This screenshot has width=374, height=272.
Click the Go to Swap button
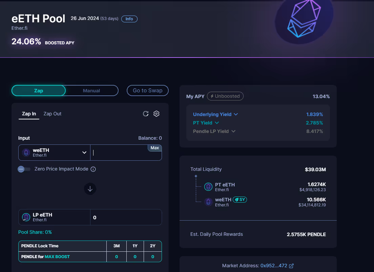tap(148, 91)
